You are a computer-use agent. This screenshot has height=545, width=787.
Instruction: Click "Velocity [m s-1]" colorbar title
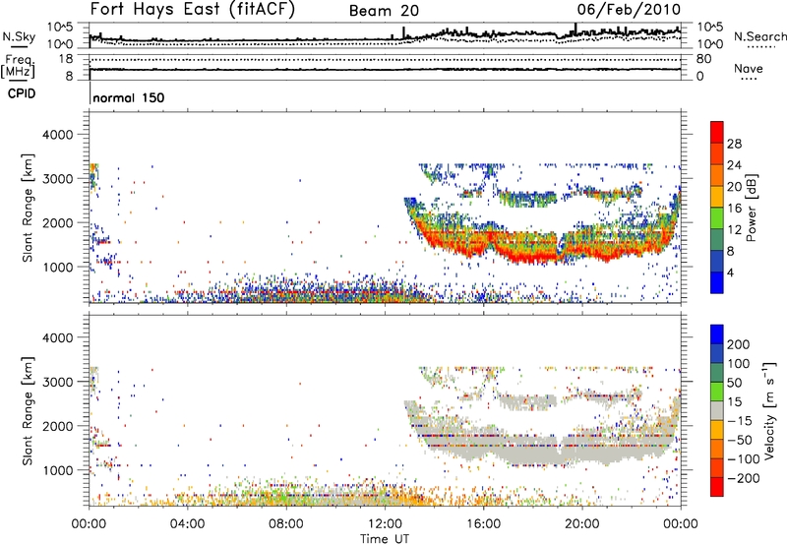pyautogui.click(x=769, y=410)
